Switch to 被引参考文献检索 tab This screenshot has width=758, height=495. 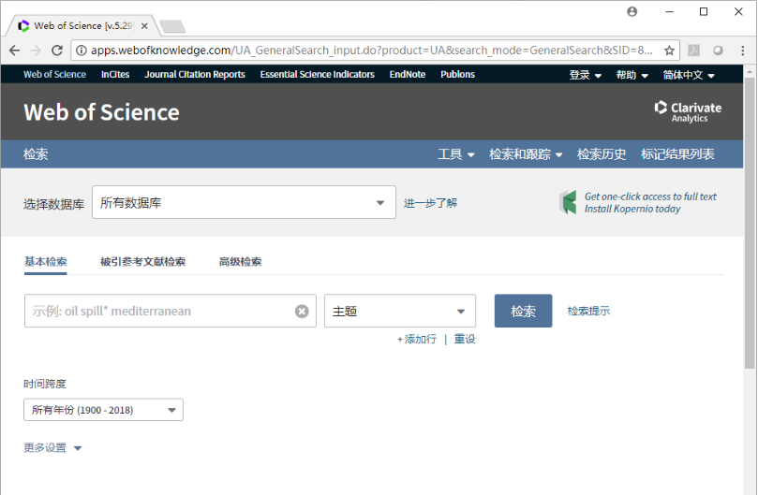point(142,262)
